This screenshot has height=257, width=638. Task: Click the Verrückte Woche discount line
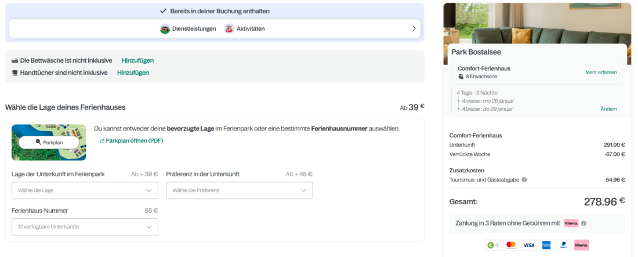537,154
